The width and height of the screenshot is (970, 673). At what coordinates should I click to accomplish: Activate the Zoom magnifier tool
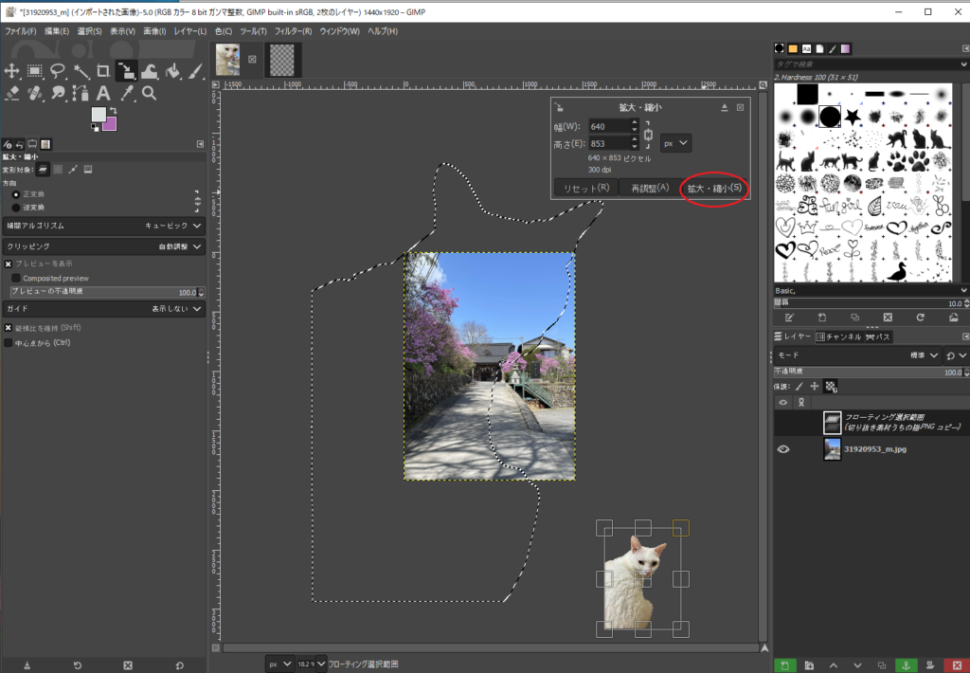coord(149,93)
